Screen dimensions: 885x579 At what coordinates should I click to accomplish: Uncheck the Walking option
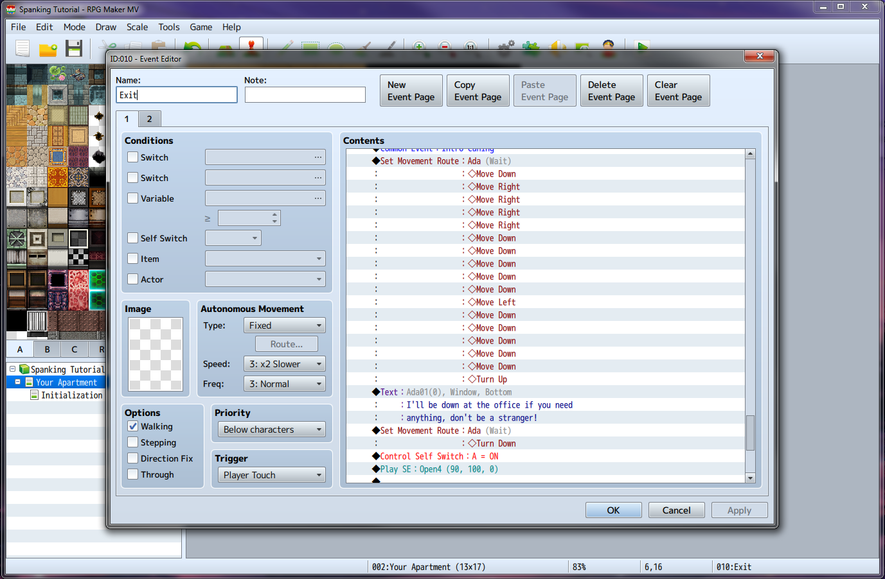pyautogui.click(x=132, y=426)
